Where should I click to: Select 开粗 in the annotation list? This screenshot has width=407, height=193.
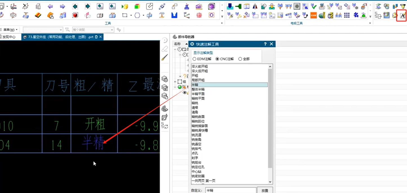195,76
